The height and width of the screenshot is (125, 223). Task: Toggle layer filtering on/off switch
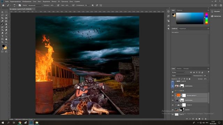(208, 72)
